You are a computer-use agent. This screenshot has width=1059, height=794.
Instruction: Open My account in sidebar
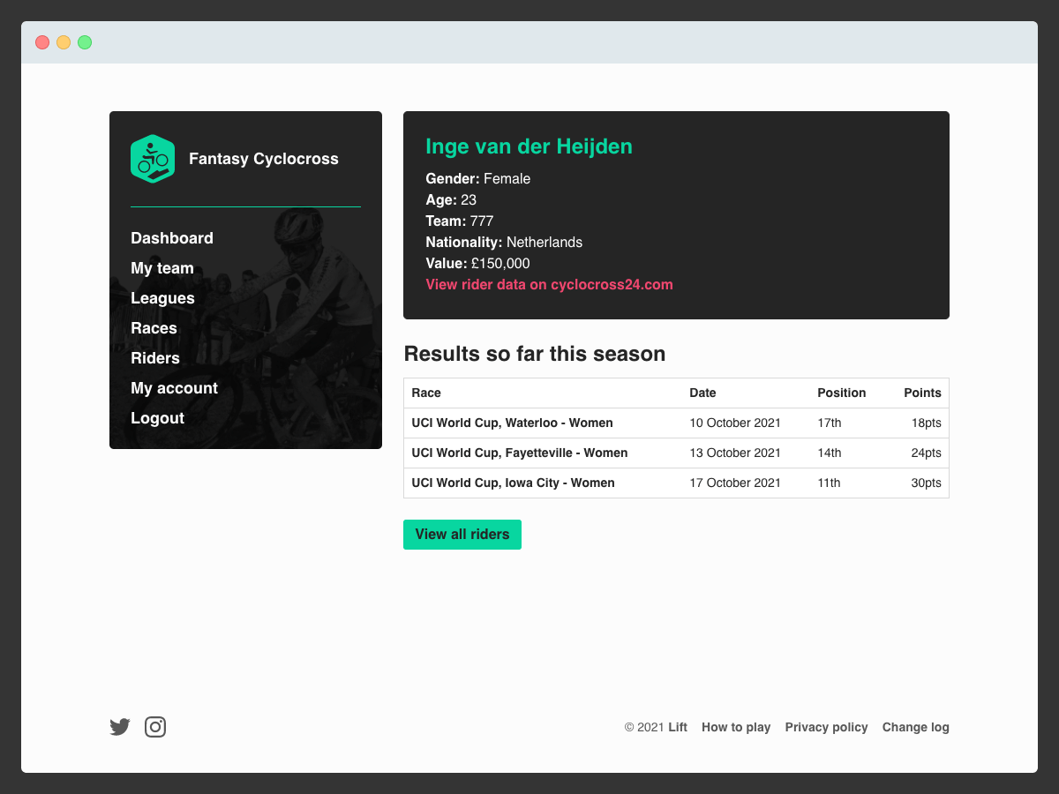pos(174,388)
